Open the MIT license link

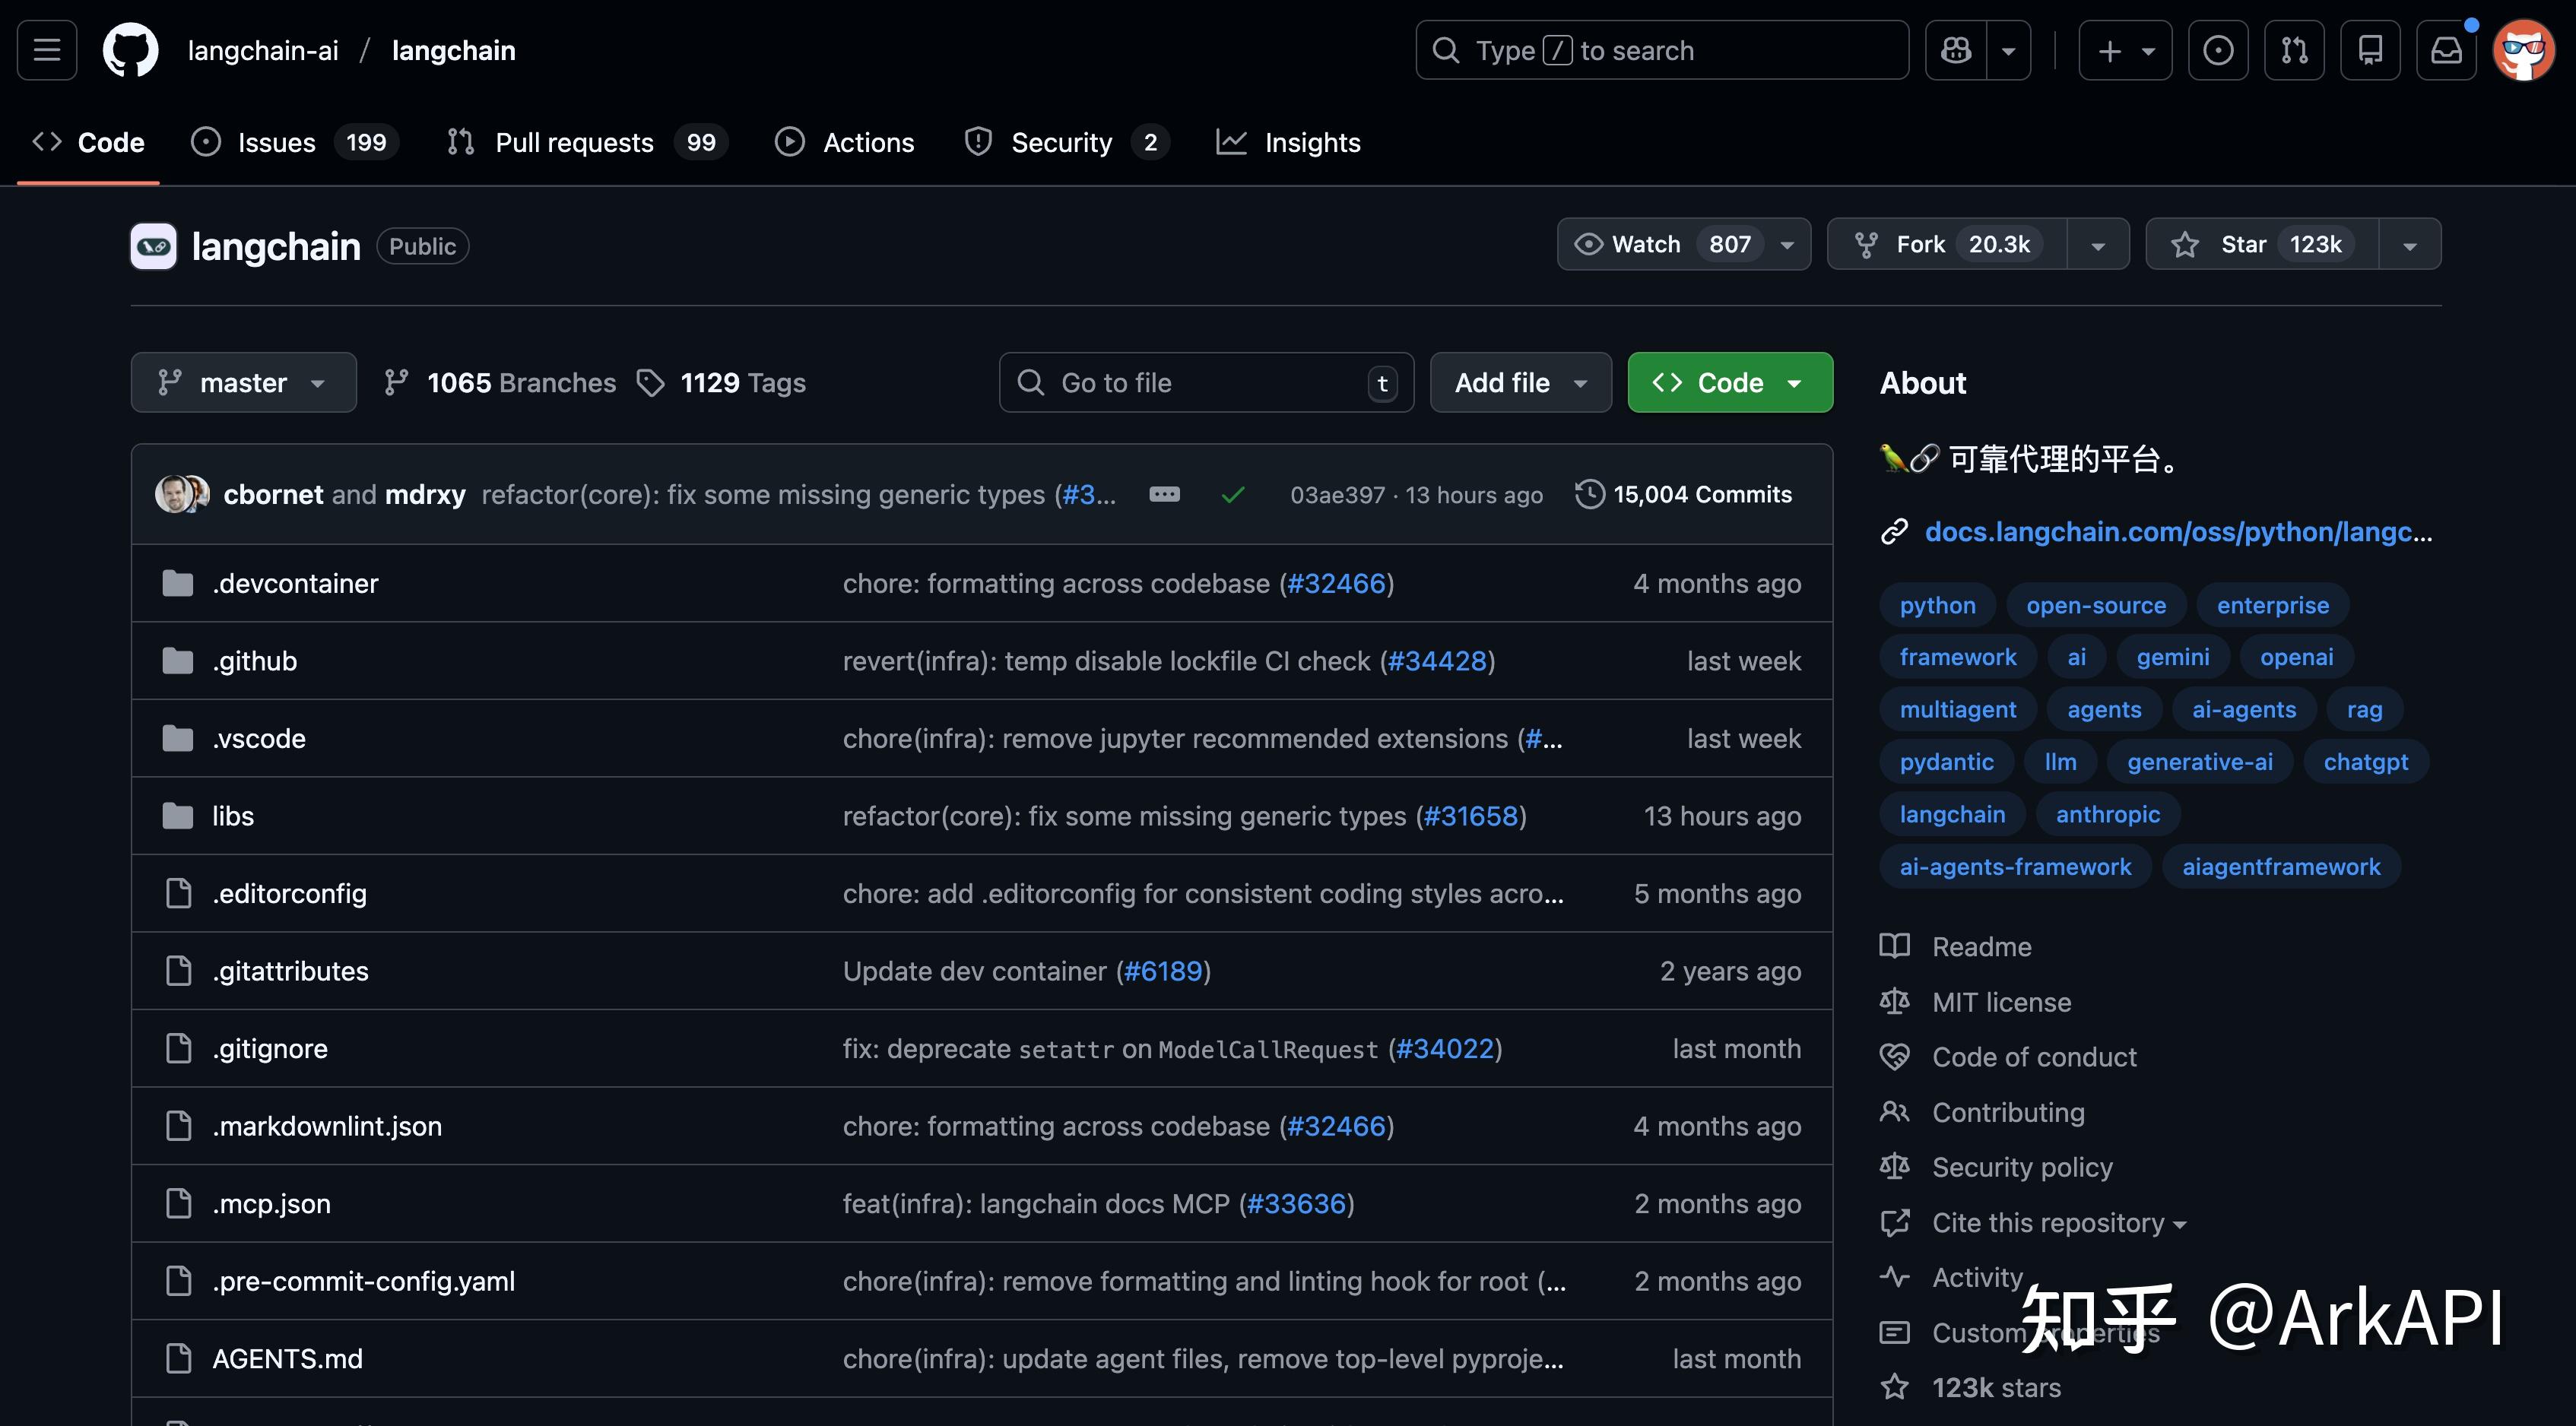point(2001,1001)
